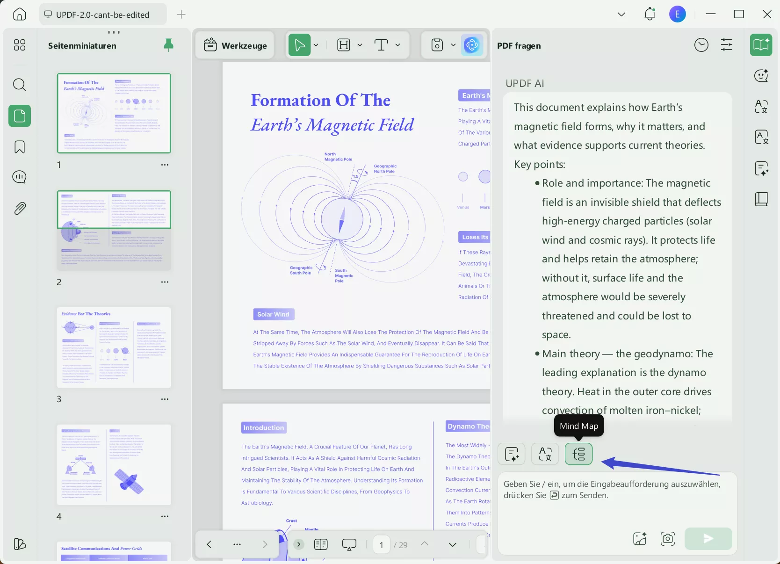Open the search panel in sidebar

[x=20, y=85]
